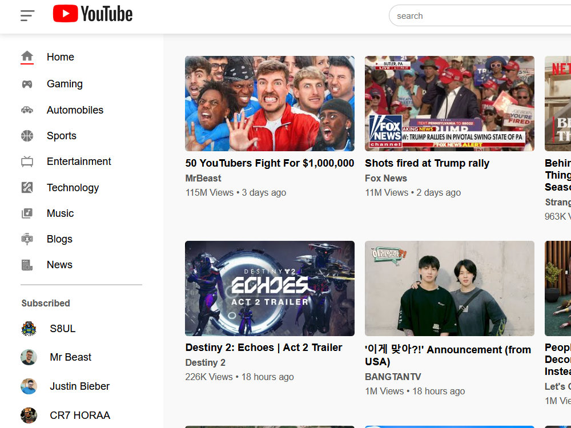The width and height of the screenshot is (571, 428).
Task: Open News category label
Action: pos(59,265)
